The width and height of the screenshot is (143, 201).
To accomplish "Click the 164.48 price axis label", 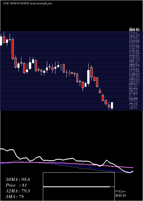I will coord(134,29).
